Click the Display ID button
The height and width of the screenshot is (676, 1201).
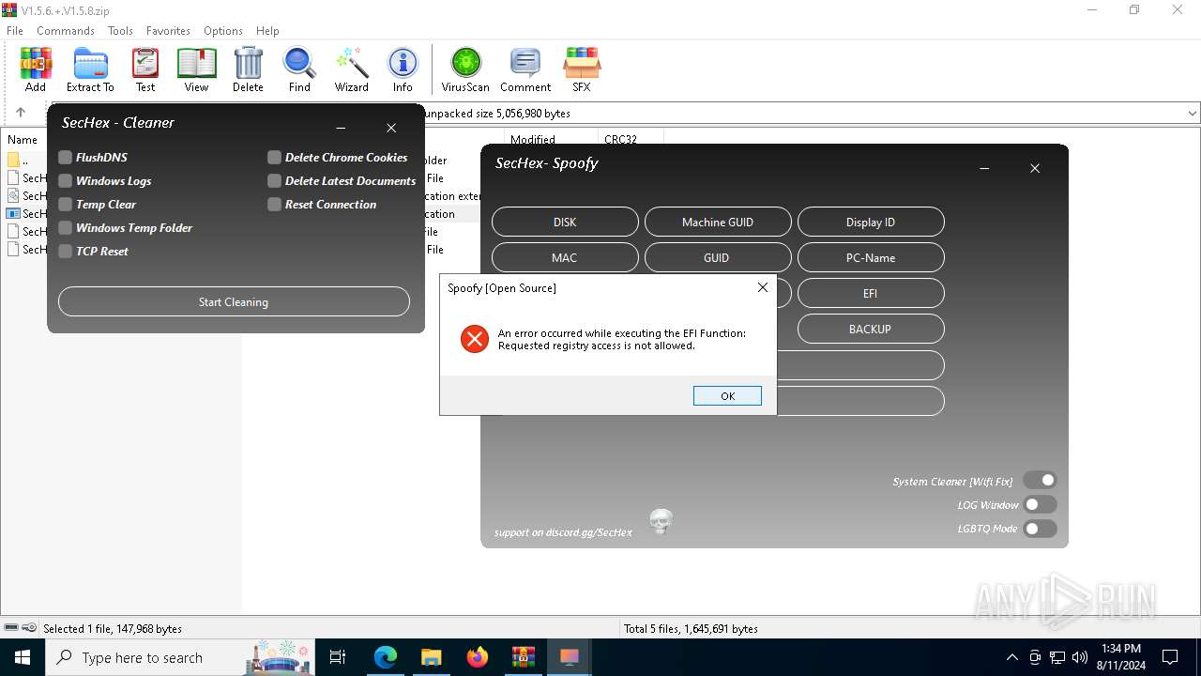[871, 222]
